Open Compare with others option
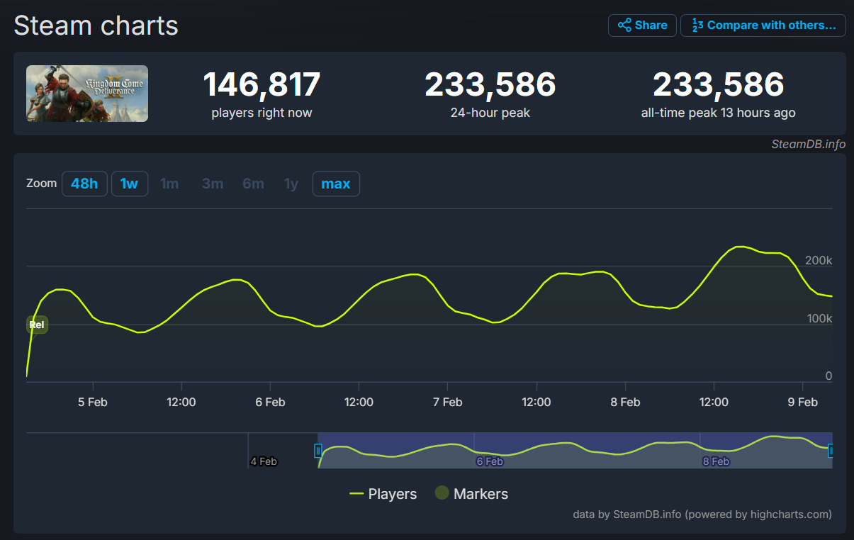854x540 pixels. pyautogui.click(x=763, y=26)
